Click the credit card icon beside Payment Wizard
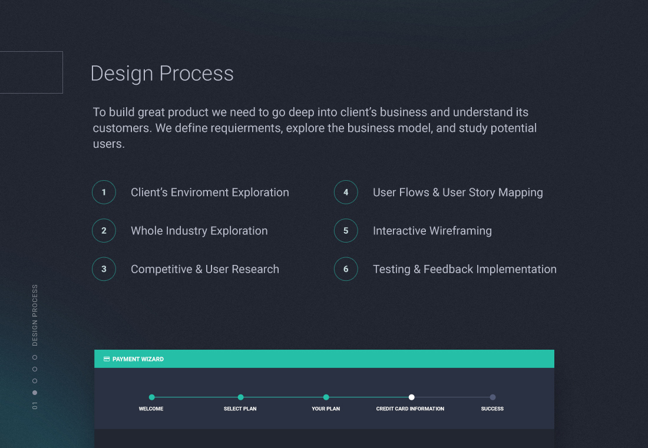648x448 pixels. (107, 359)
